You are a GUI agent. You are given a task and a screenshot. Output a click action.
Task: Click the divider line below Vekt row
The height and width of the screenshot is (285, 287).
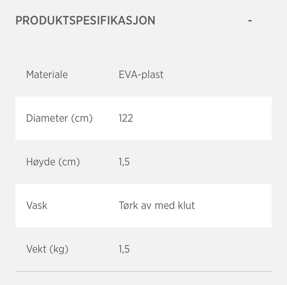pos(143,271)
